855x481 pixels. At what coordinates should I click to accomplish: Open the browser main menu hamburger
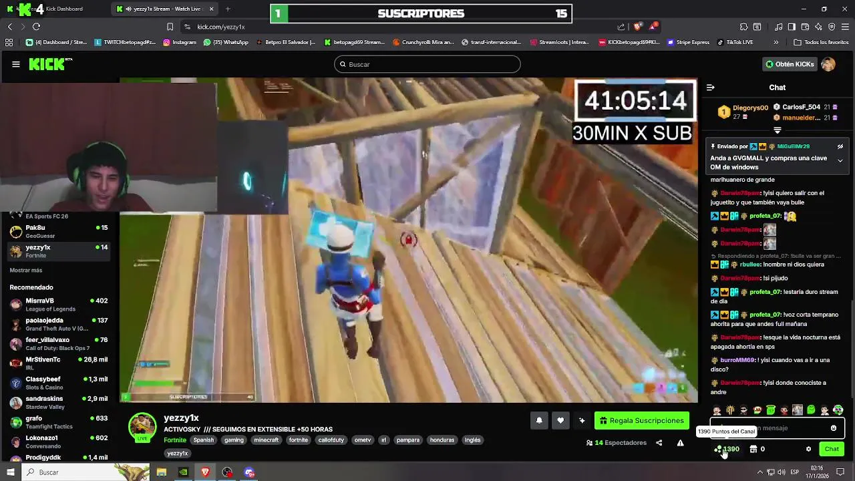click(846, 27)
